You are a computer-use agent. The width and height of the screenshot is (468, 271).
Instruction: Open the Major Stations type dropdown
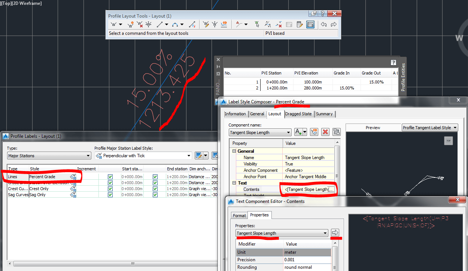click(89, 155)
